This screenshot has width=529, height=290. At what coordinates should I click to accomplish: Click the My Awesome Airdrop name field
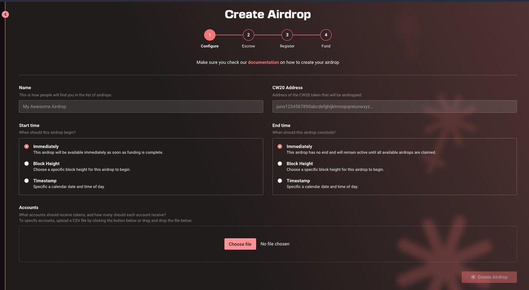[x=140, y=106]
